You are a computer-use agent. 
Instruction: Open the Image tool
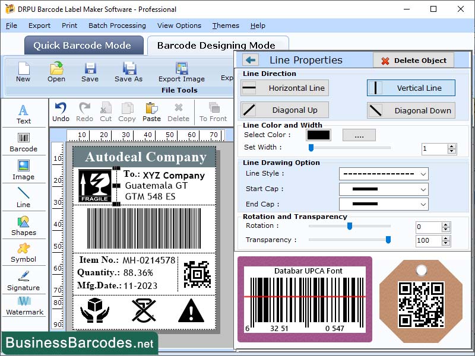[24, 169]
